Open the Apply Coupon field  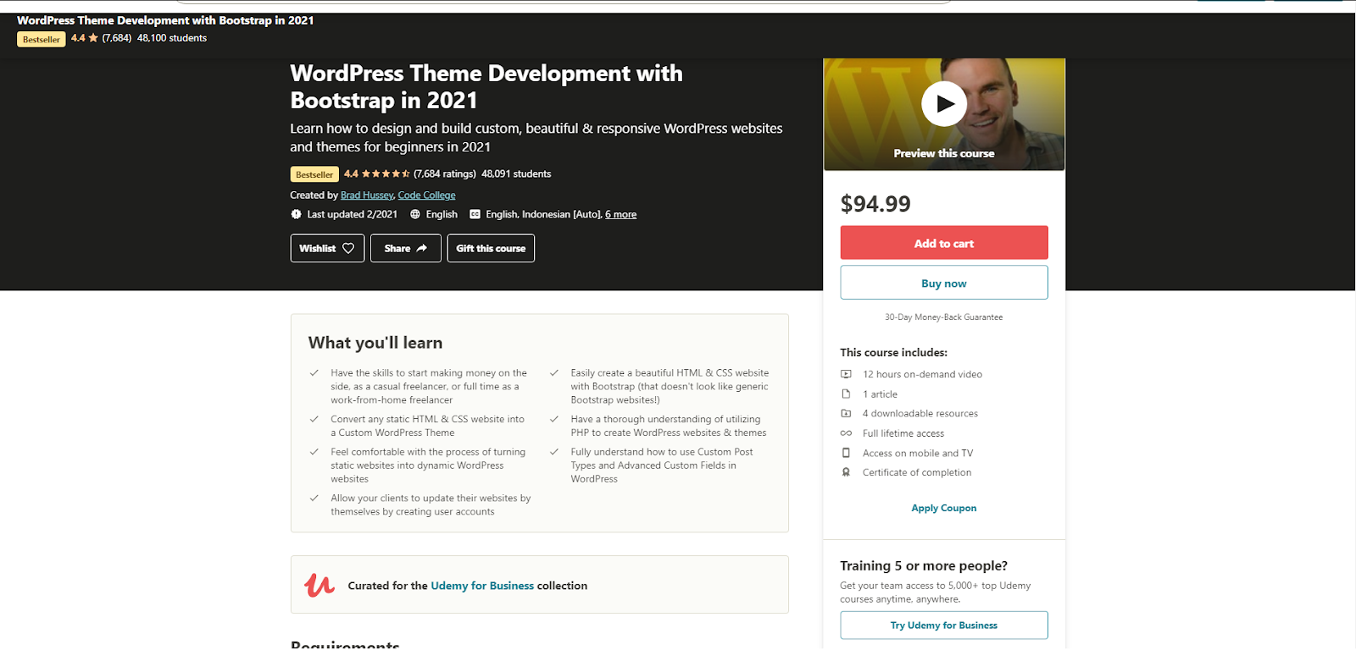click(x=943, y=508)
